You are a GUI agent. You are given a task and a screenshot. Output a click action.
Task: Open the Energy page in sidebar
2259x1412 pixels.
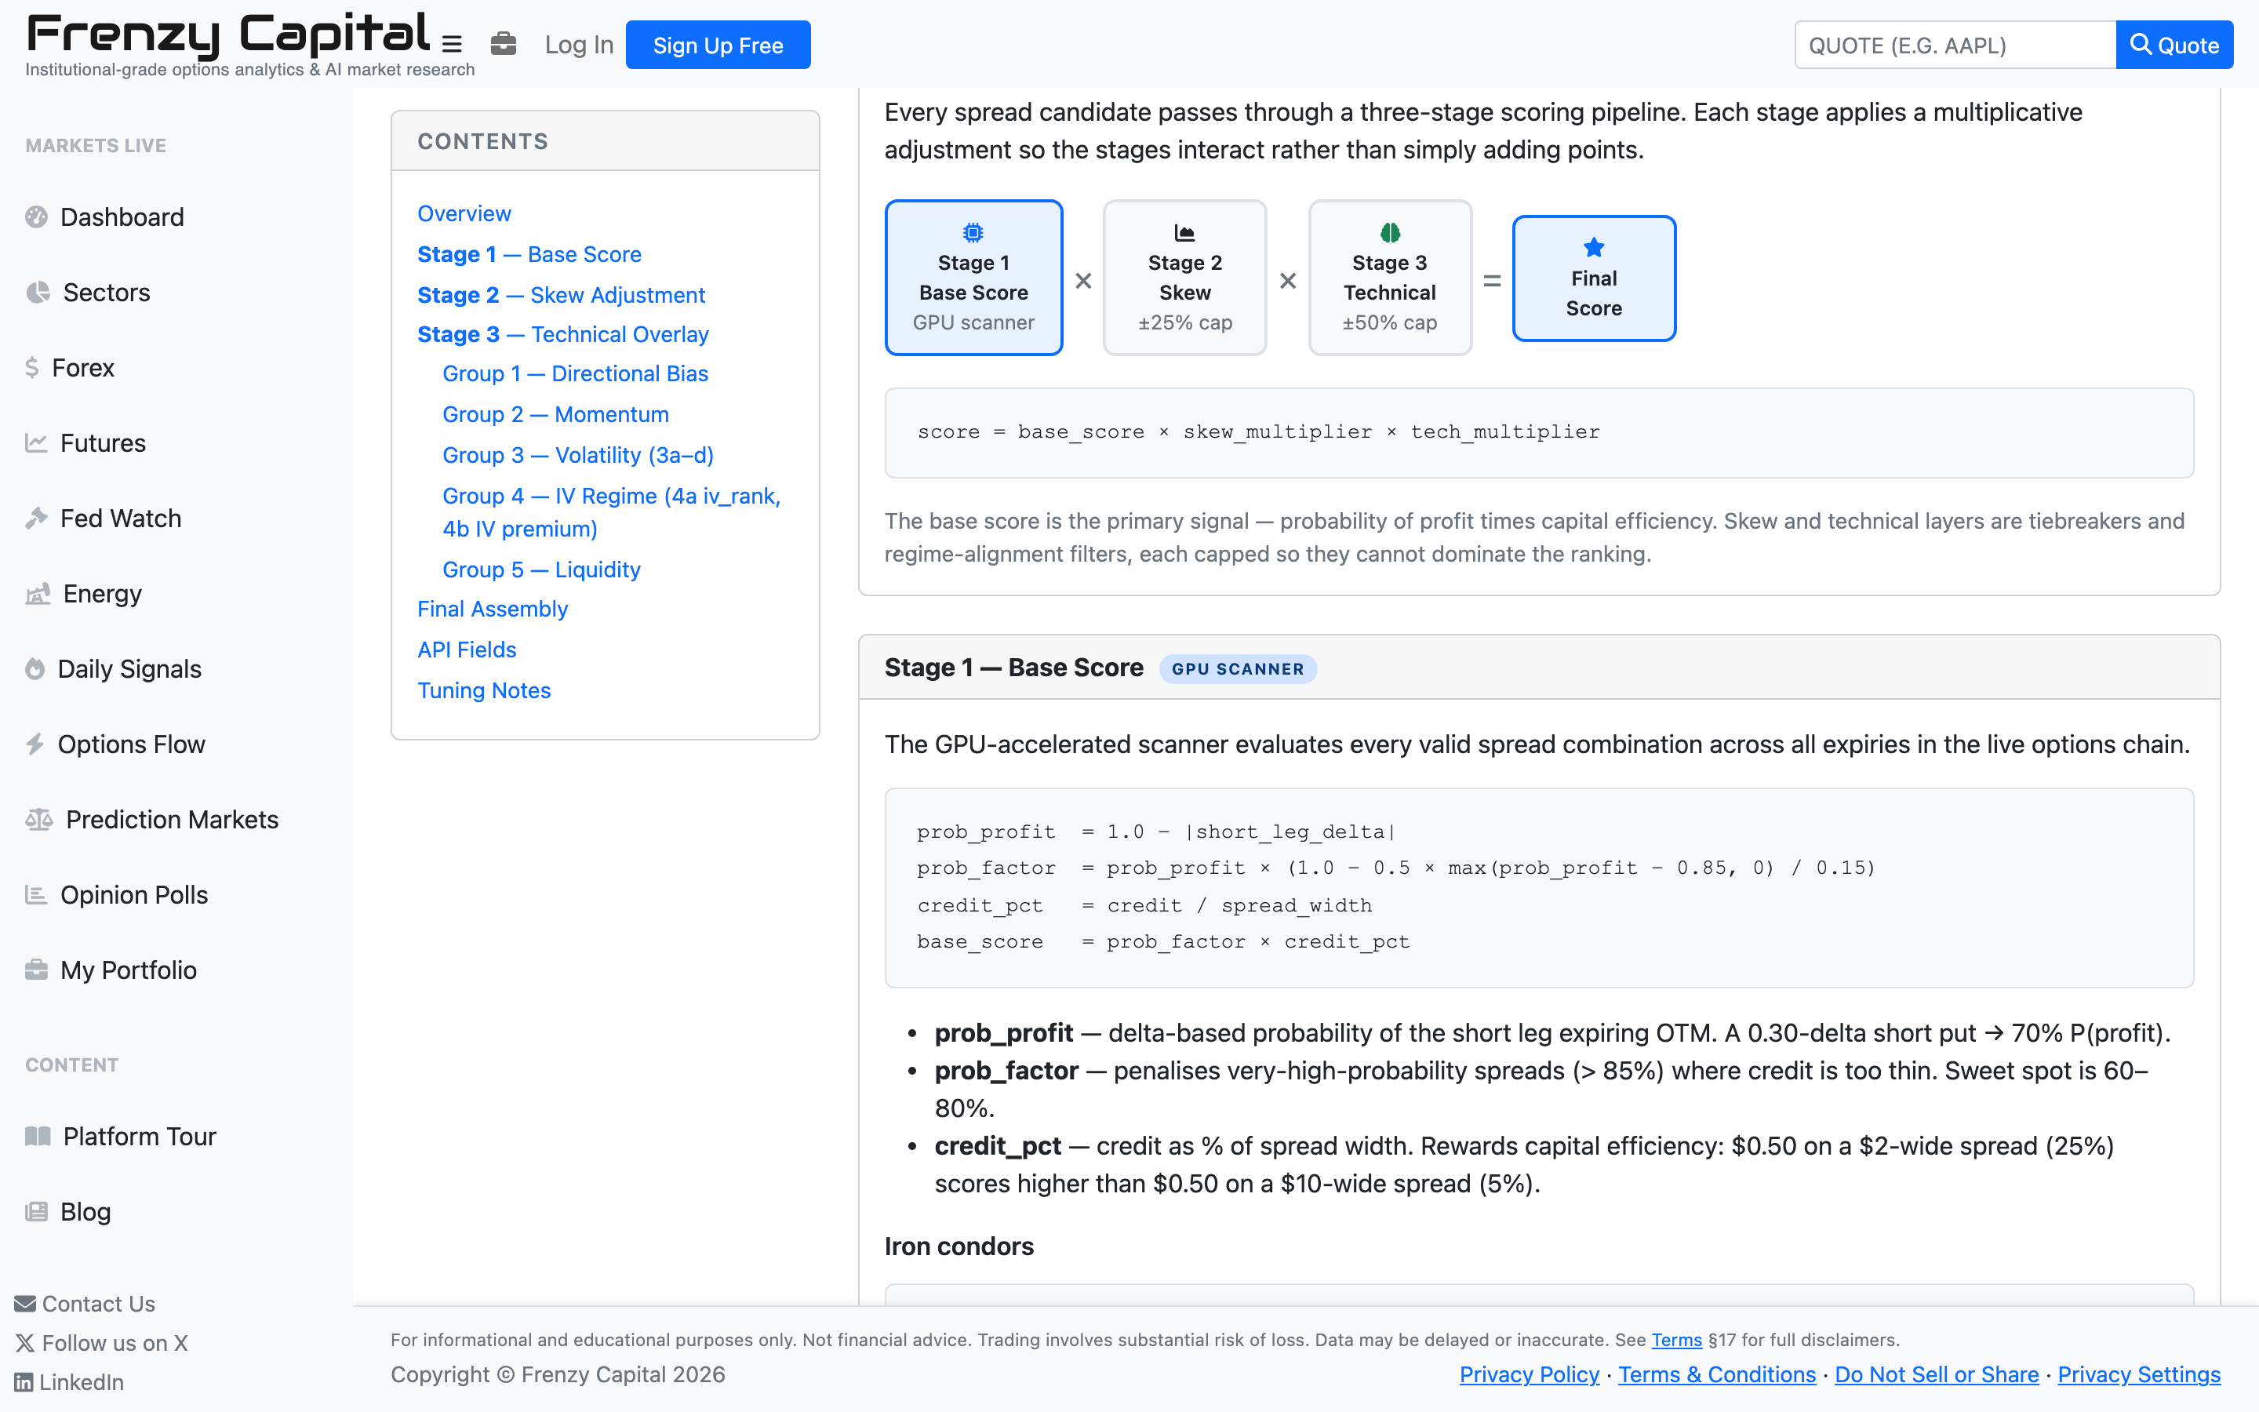(x=102, y=594)
